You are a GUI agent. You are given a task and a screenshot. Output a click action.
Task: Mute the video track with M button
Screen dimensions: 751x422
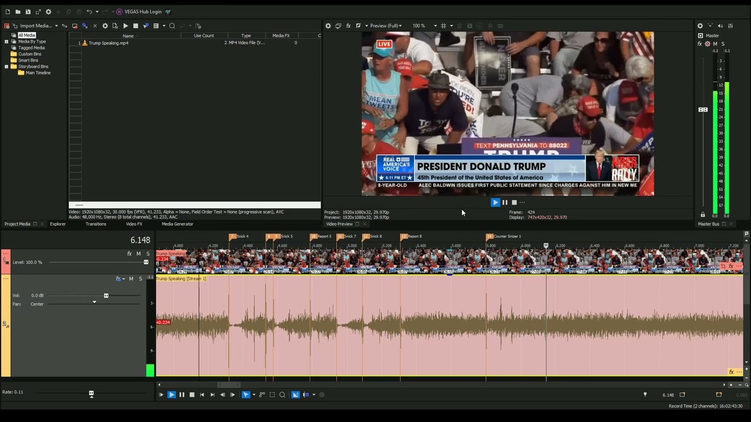138,254
